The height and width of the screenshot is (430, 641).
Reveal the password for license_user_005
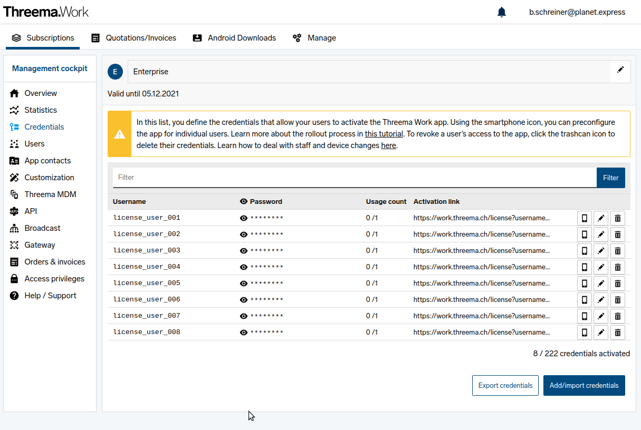click(244, 283)
